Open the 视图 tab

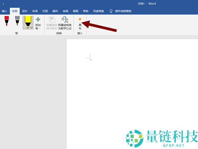[76, 11]
